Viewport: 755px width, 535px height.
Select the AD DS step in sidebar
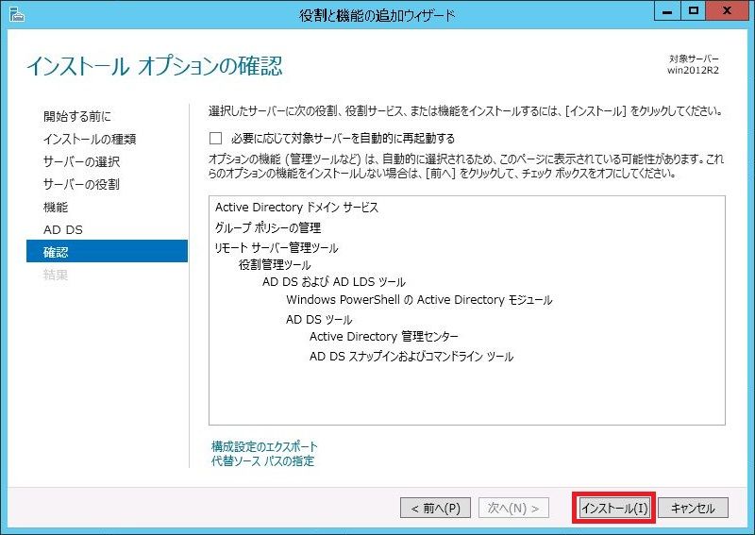pyautogui.click(x=63, y=229)
